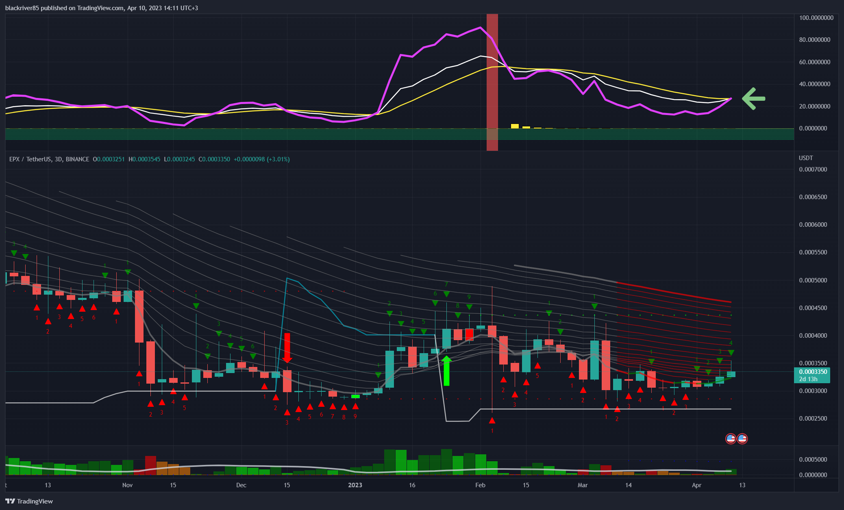Click the 'Apr' label on the time axis
The image size is (844, 510).
(x=696, y=485)
